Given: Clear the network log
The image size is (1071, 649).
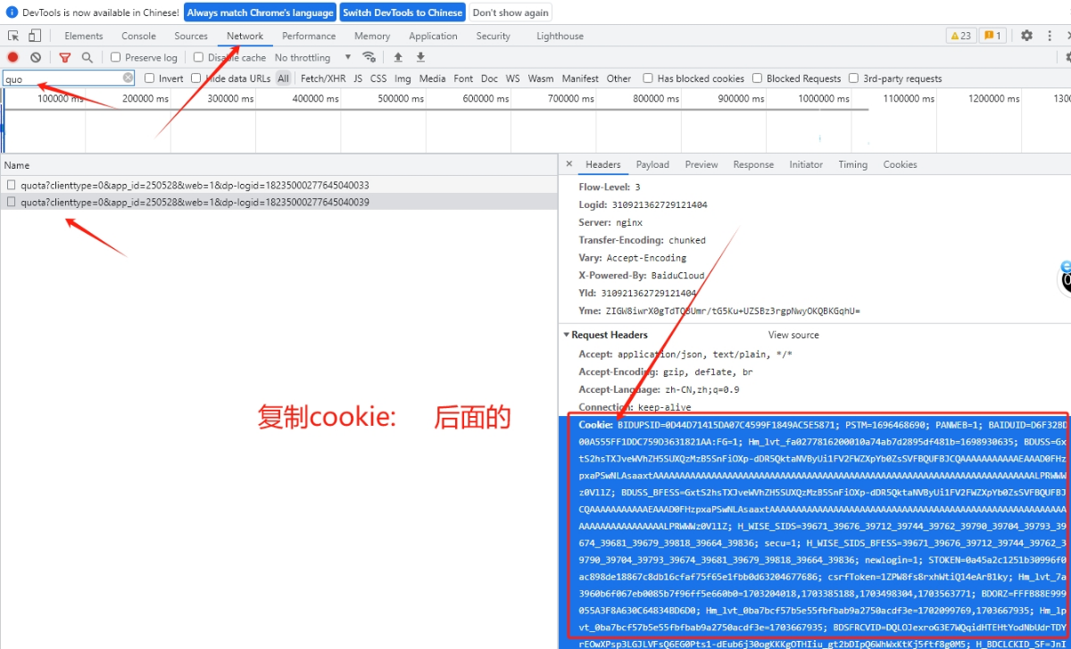Looking at the screenshot, I should 36,57.
